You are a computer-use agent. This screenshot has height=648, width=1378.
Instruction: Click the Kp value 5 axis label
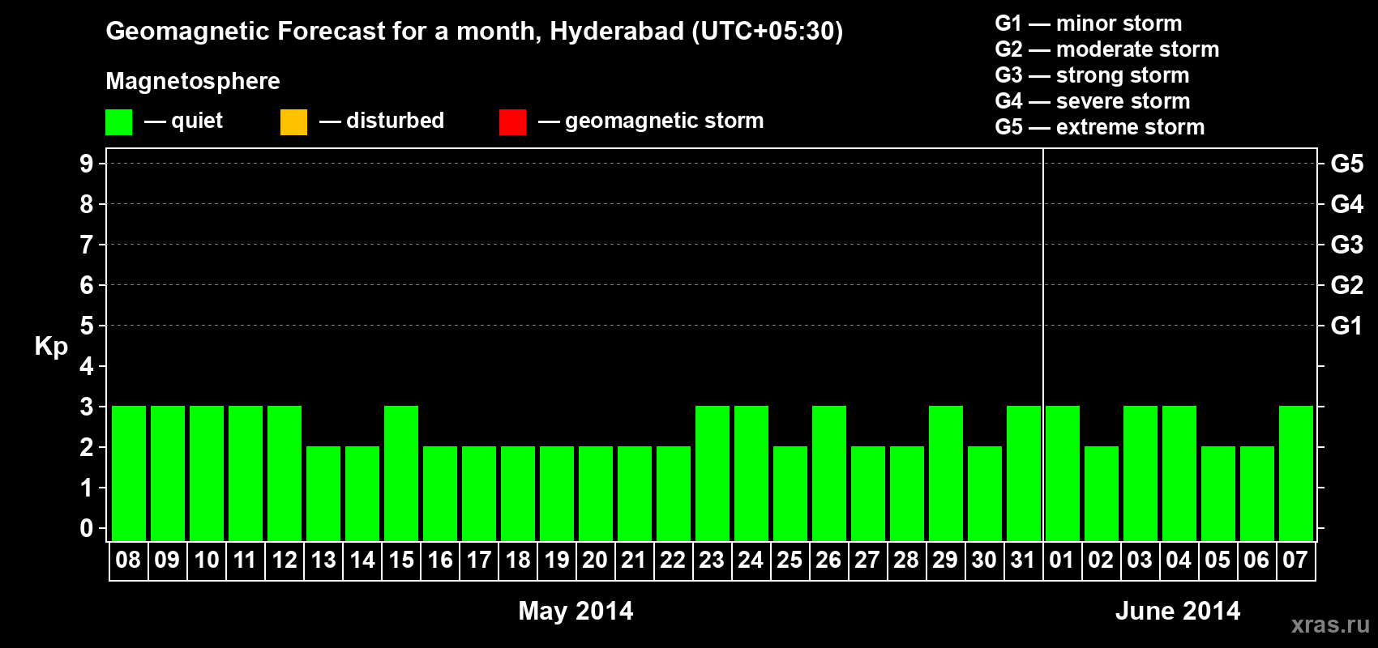click(87, 326)
